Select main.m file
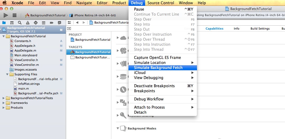This screenshot has width=285, height=139. [x=23, y=89]
